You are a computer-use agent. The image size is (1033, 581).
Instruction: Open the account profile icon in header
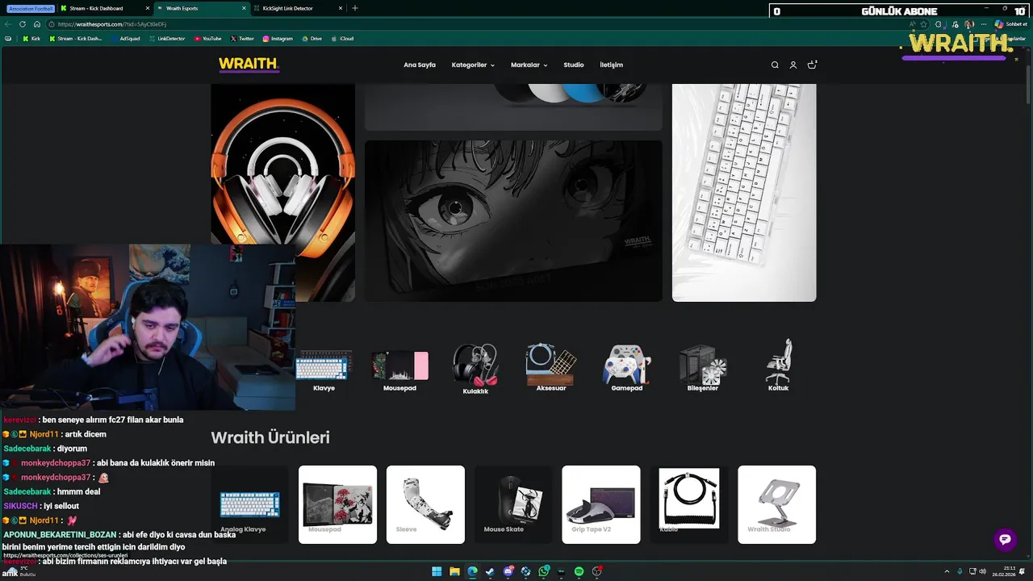point(793,65)
